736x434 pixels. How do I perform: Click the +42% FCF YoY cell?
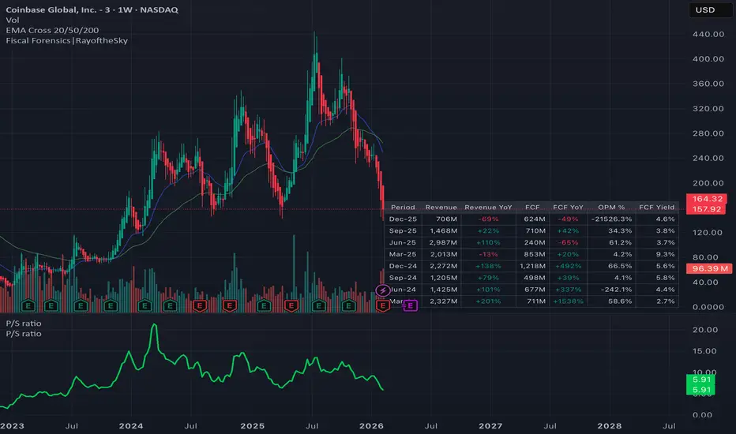click(x=568, y=231)
